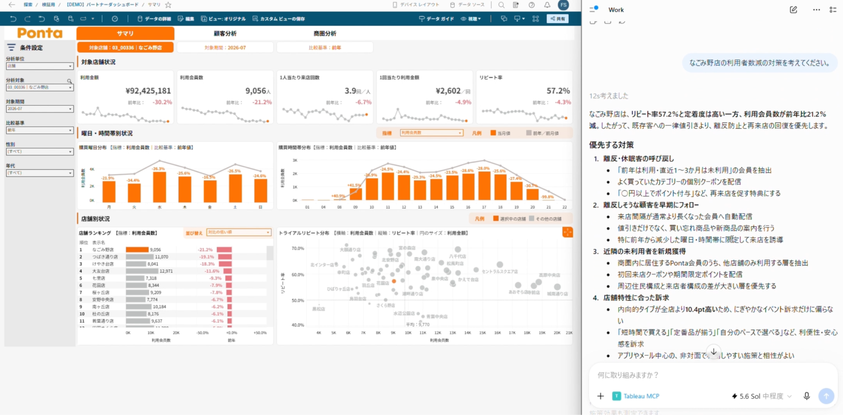Click the orange なごみ野店 dot in scatter plot

[394, 281]
